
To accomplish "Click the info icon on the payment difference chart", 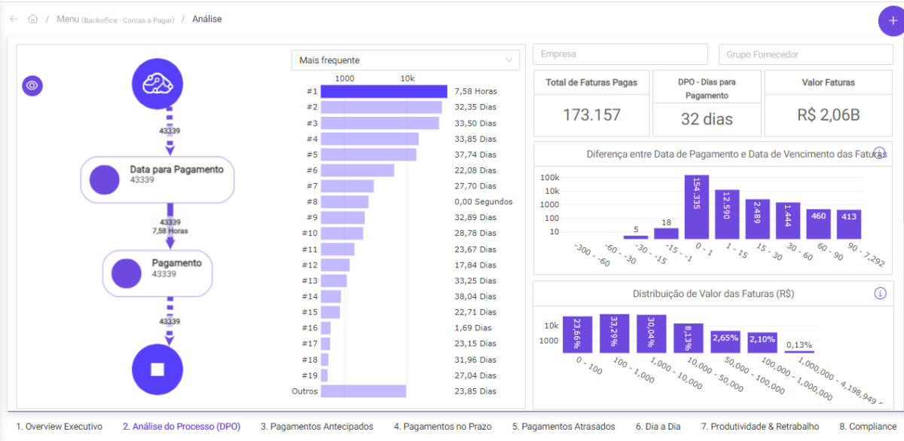I will pos(879,152).
